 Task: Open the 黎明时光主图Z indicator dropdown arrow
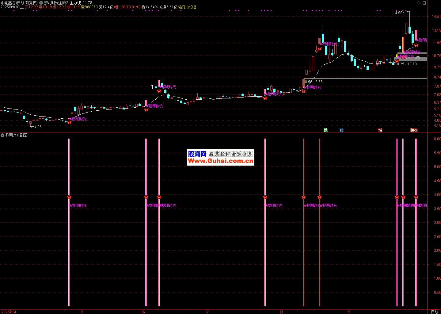tap(41, 3)
